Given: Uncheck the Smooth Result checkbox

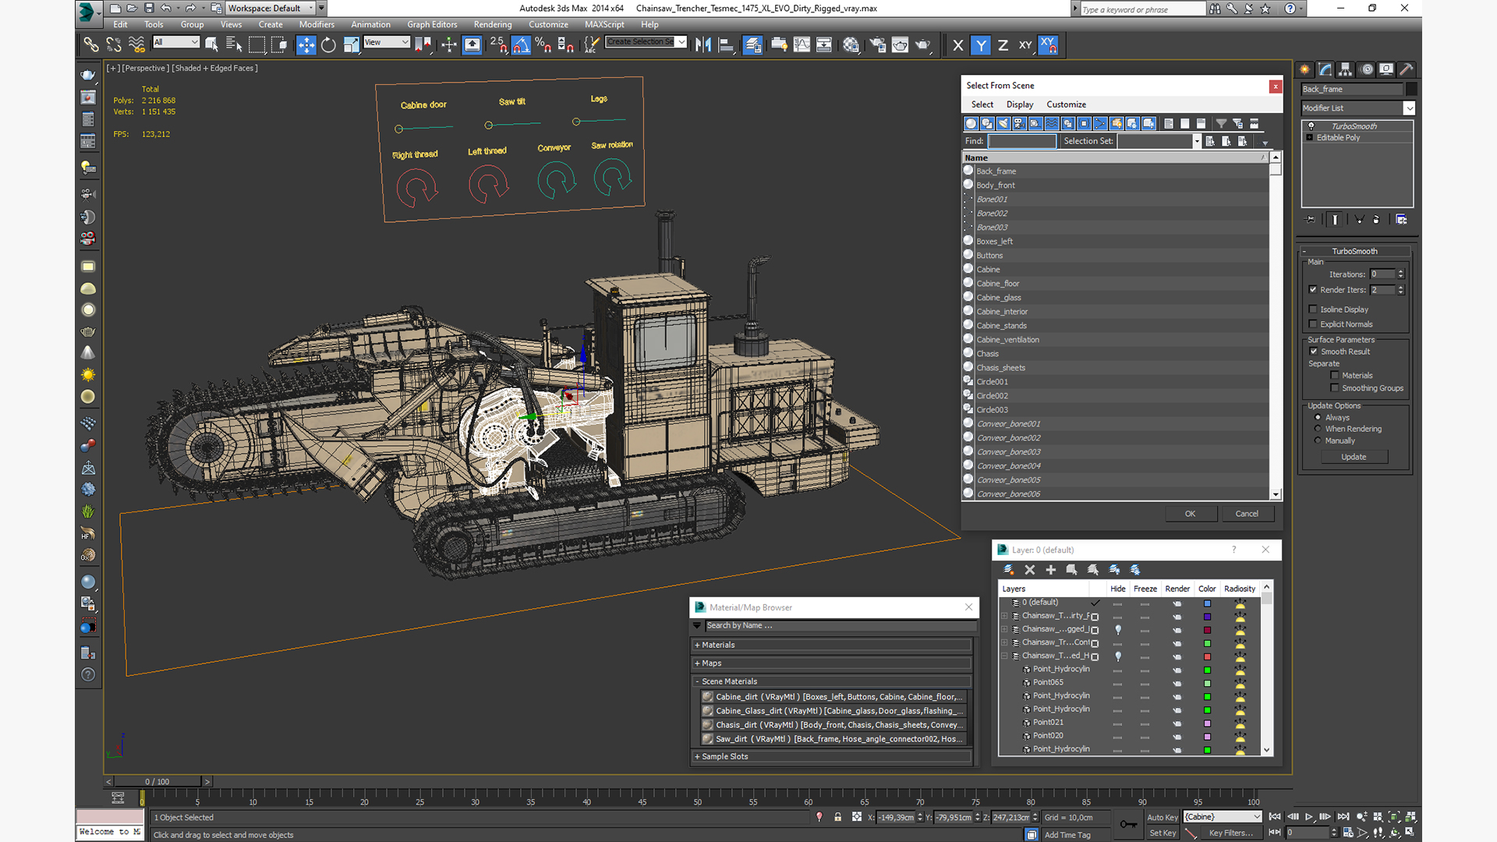Looking at the screenshot, I should coord(1313,352).
